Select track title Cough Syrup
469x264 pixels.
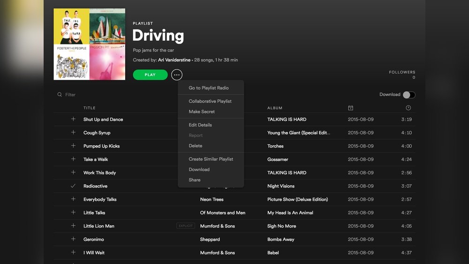[97, 133]
